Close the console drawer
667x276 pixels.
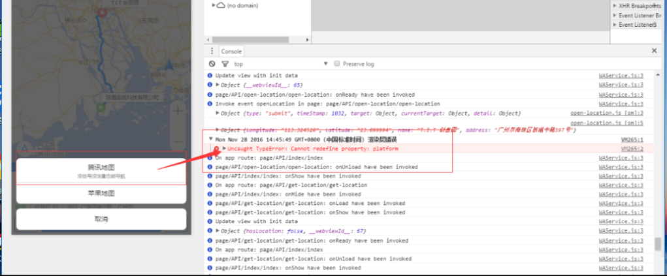click(x=654, y=50)
